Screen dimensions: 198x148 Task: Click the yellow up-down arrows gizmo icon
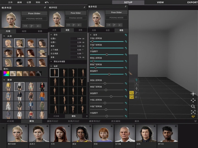click(x=131, y=93)
